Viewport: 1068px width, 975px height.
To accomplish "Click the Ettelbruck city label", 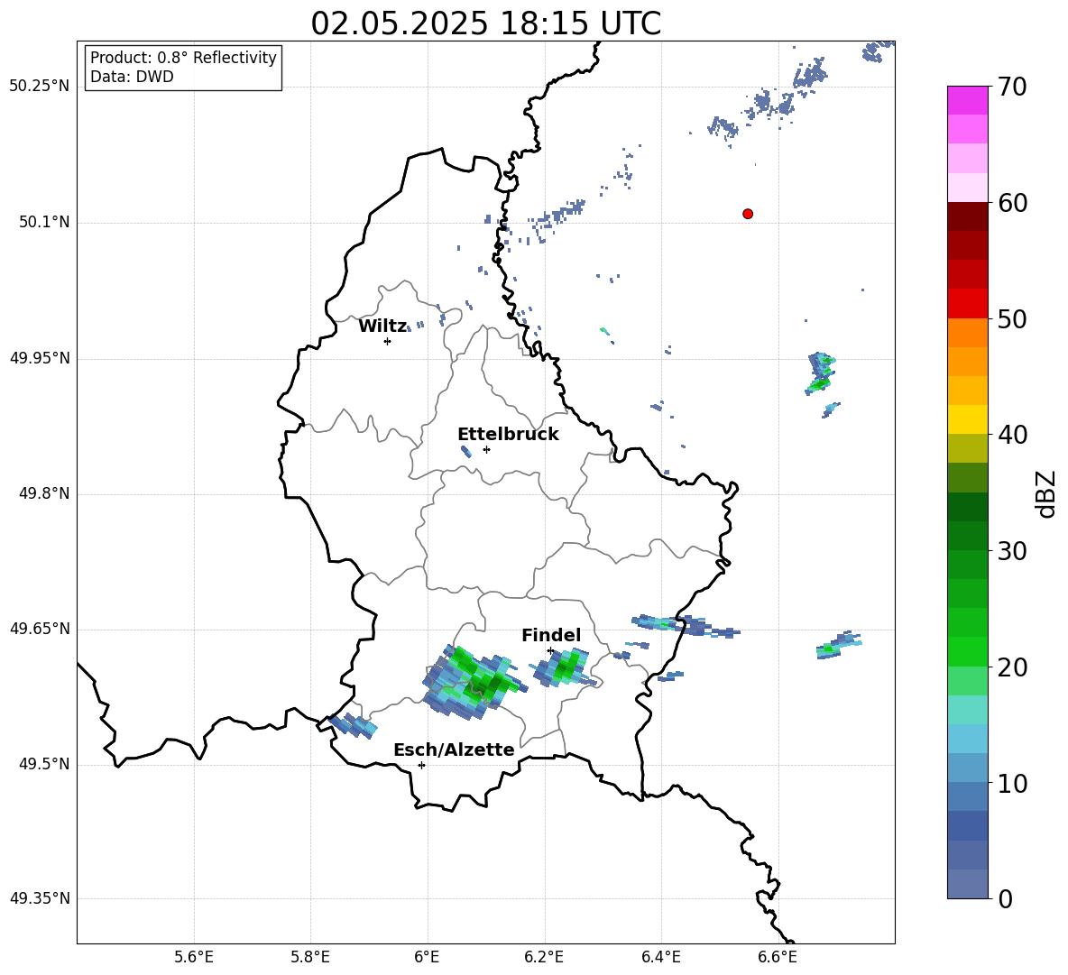I will pos(508,435).
